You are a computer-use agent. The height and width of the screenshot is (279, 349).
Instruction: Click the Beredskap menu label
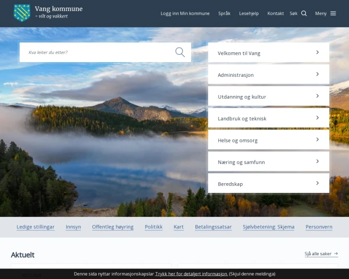(230, 184)
